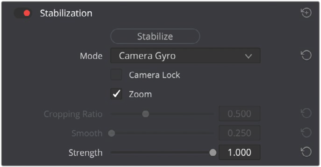Click the Cropping Ratio value field
This screenshot has height=167, width=321.
(x=239, y=114)
